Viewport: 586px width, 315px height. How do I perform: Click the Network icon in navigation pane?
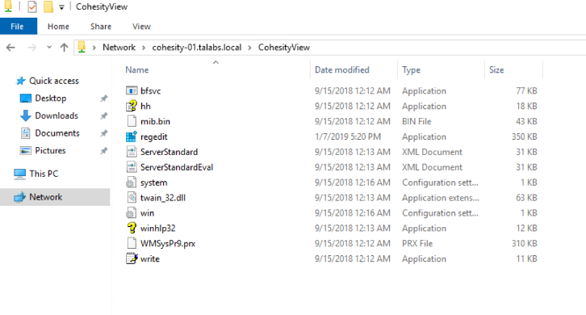coord(20,197)
